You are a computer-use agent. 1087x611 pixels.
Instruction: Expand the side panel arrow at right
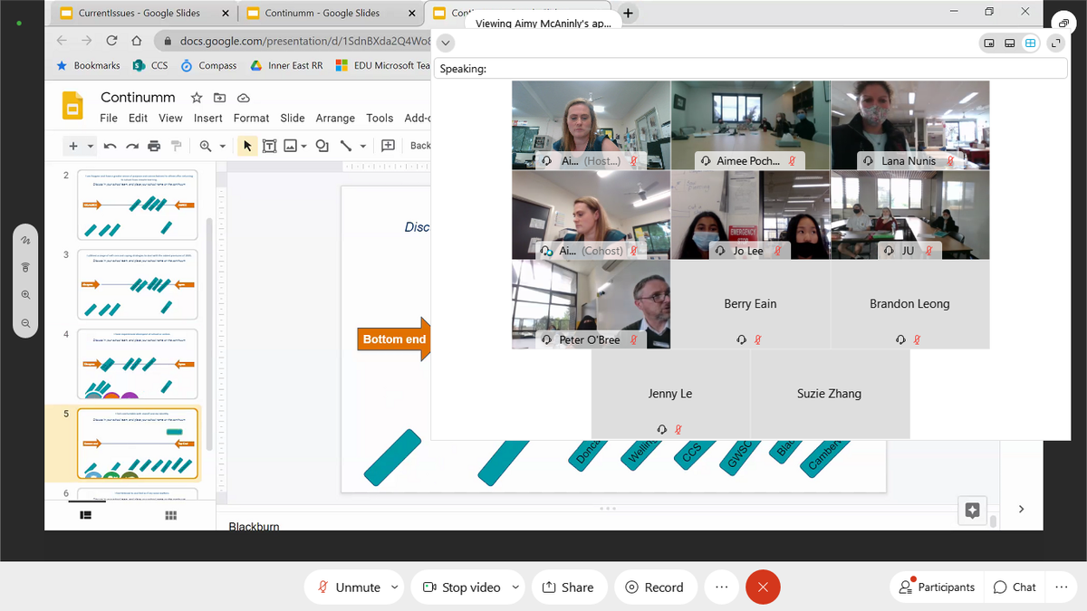pos(1021,510)
